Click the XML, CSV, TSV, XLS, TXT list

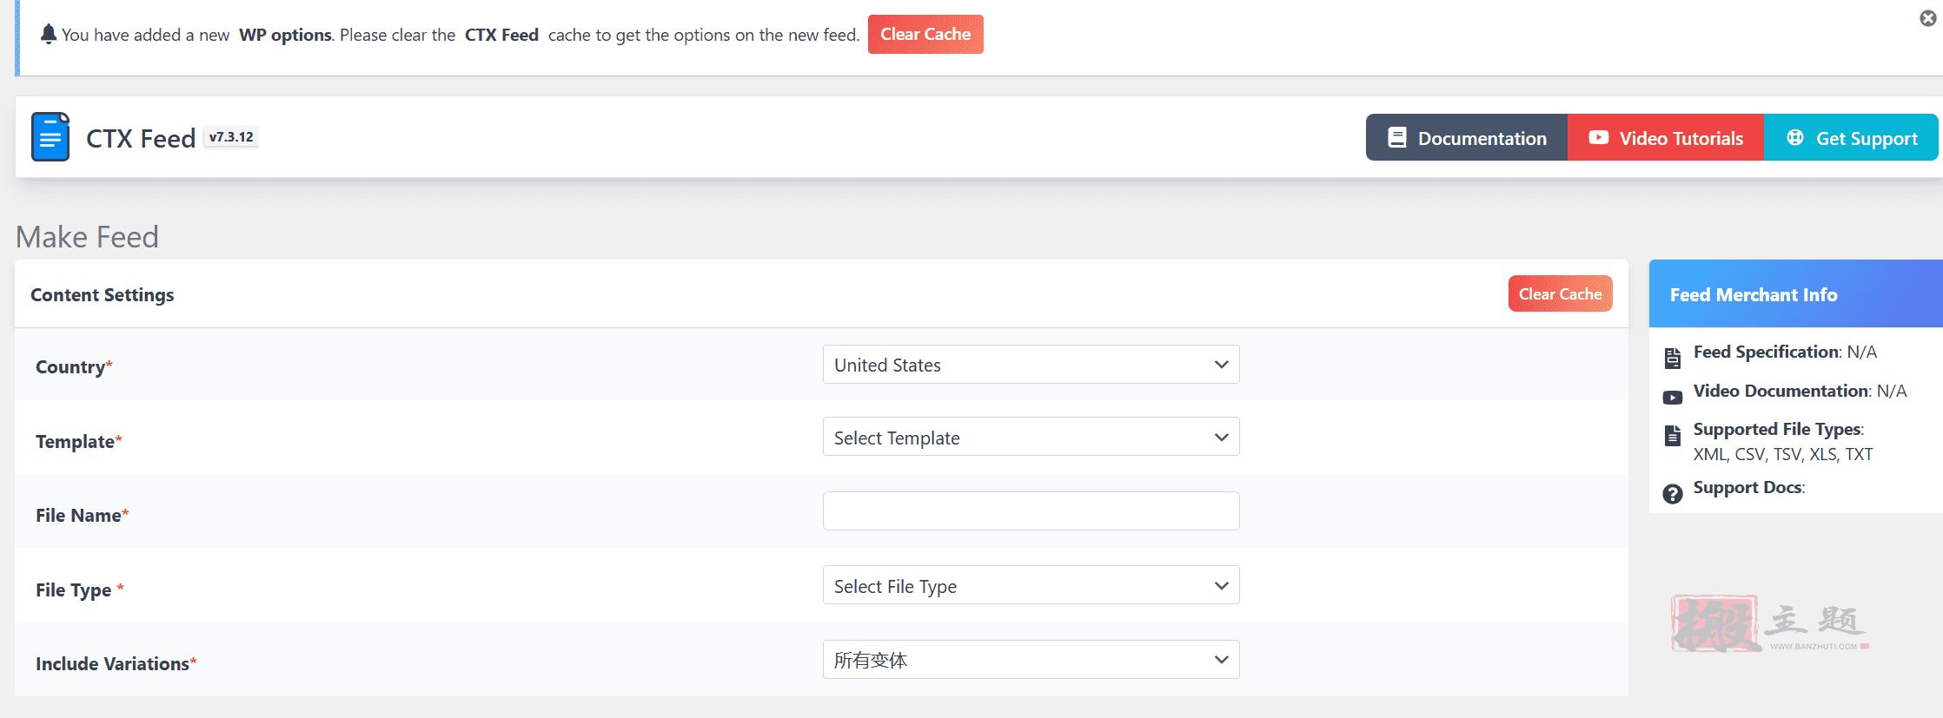point(1783,454)
